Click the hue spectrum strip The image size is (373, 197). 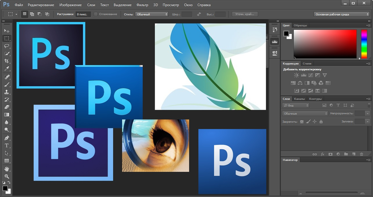tap(364, 44)
